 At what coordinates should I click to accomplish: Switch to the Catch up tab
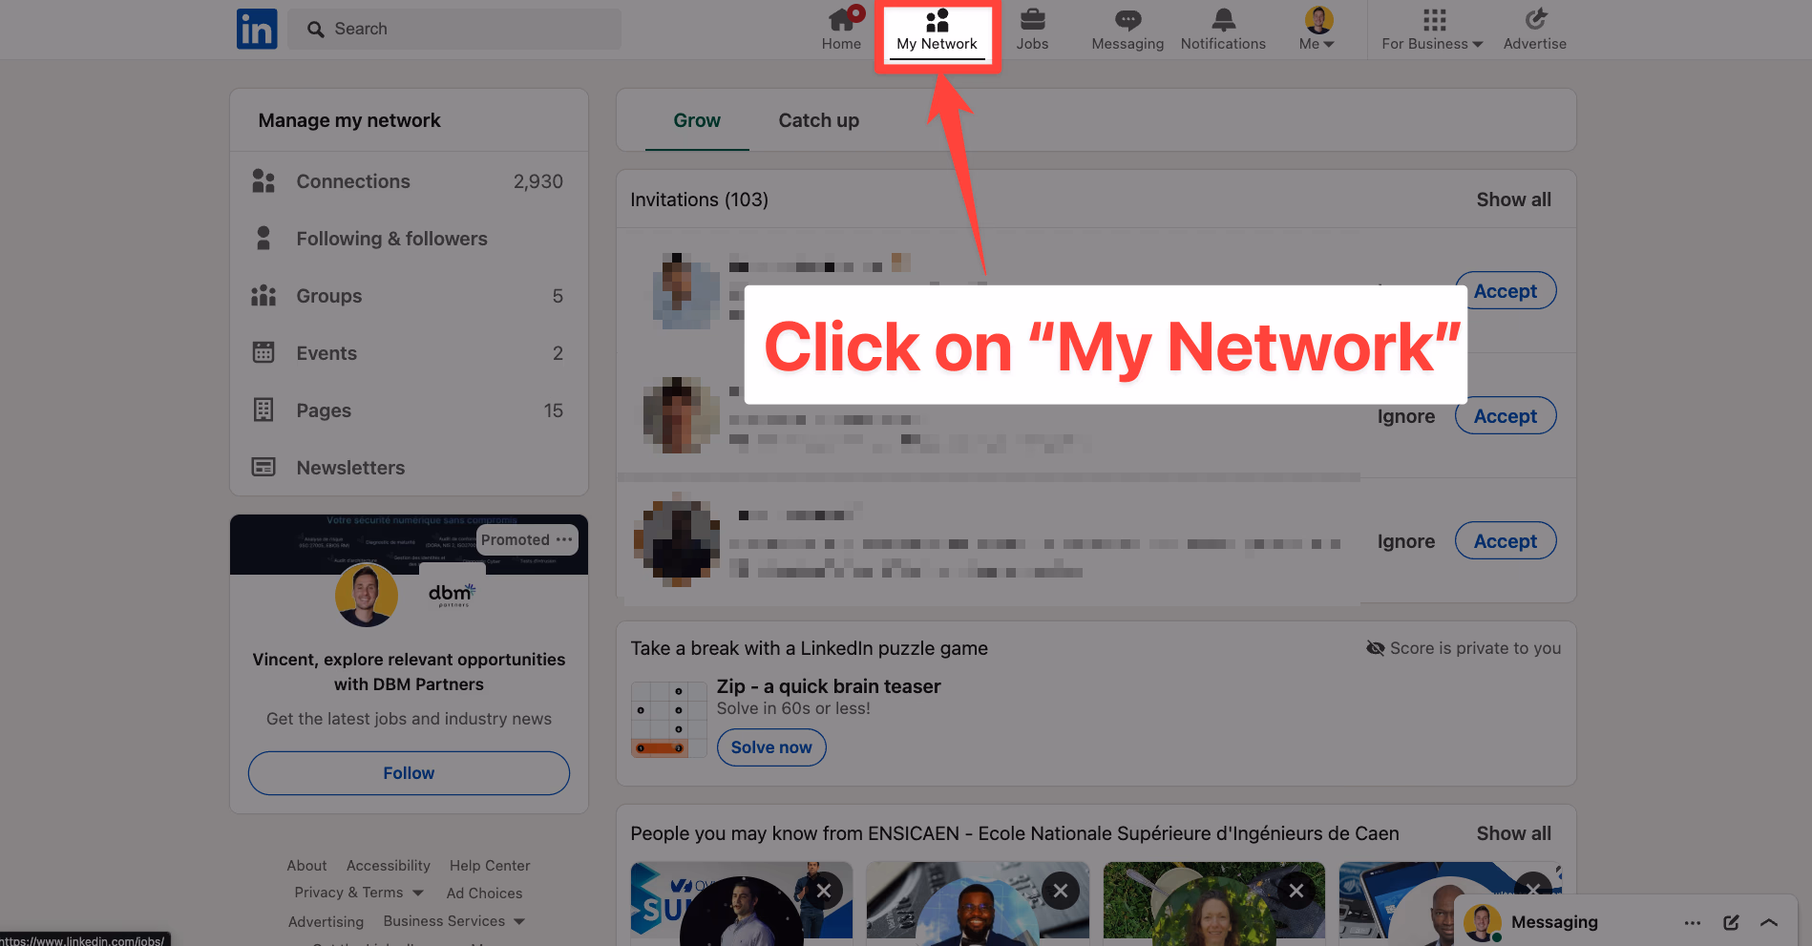(x=819, y=120)
